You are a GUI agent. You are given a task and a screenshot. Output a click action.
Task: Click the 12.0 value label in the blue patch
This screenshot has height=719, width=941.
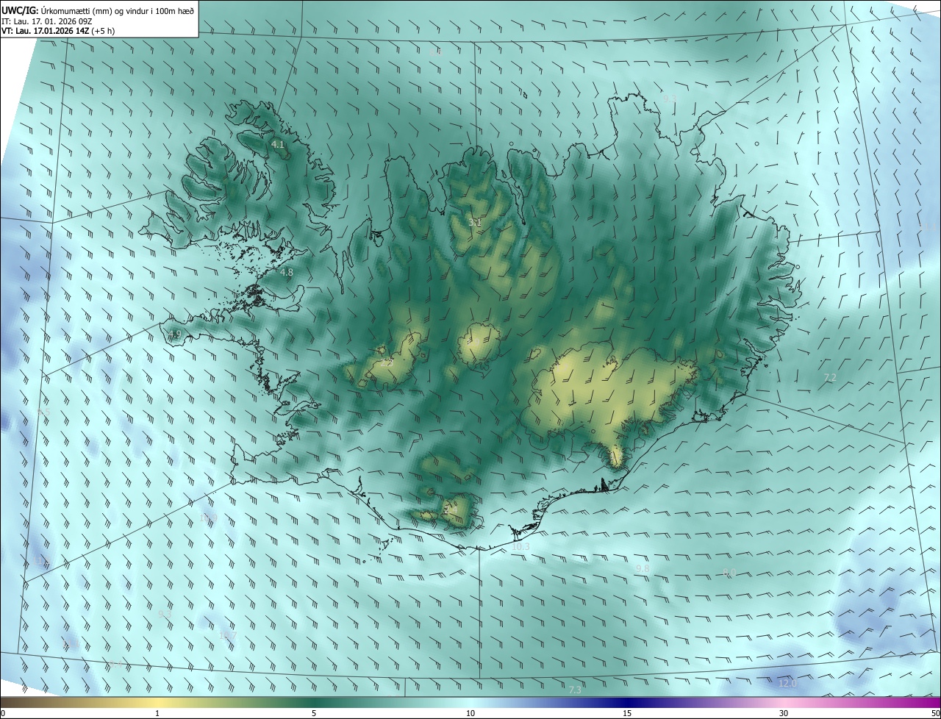pos(787,684)
